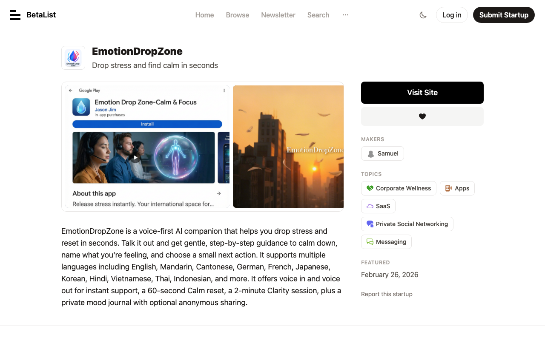Open the three-dot more menu in the navigation
Viewport: 545px width, 340px height.
pyautogui.click(x=345, y=15)
